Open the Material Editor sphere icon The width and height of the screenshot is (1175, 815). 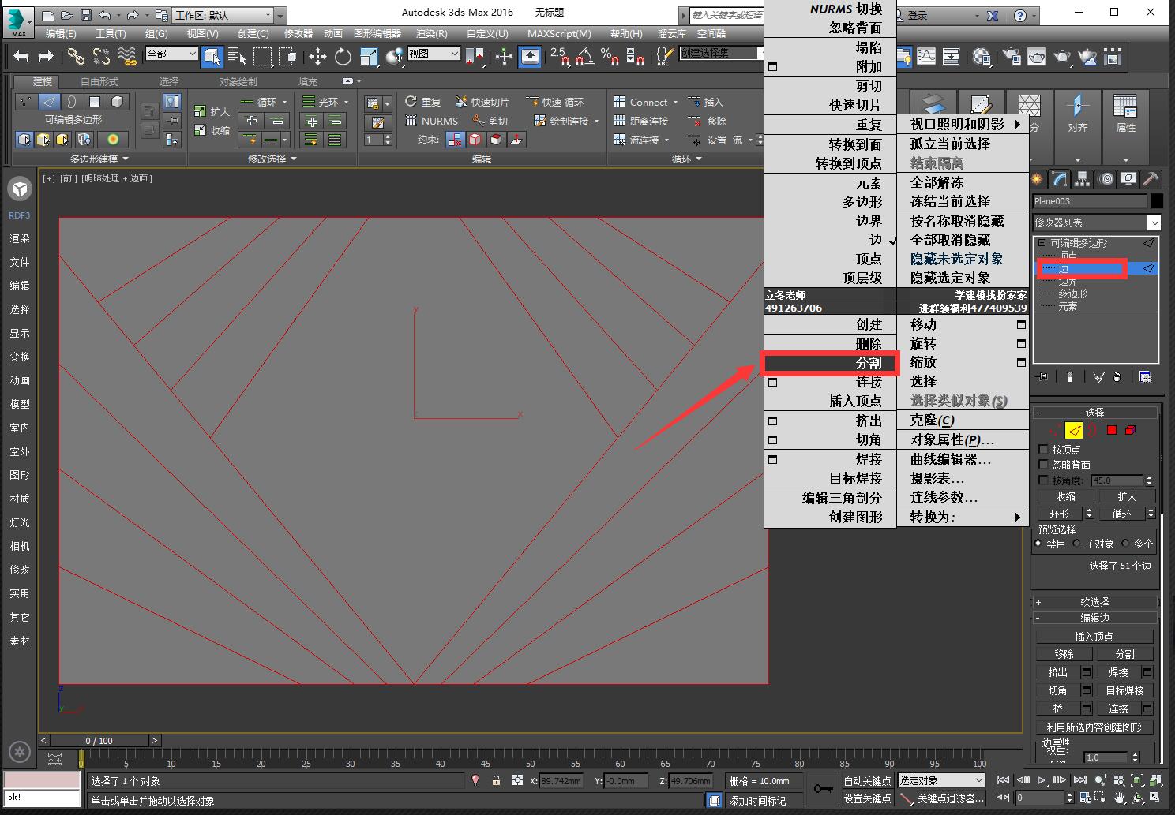982,56
